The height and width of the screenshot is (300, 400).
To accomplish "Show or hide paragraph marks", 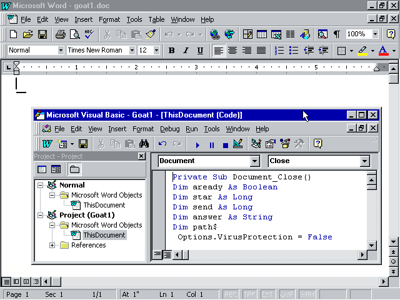I will point(337,34).
